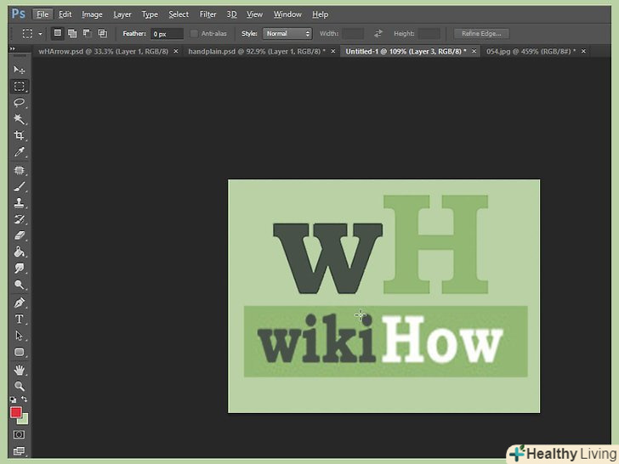Select the Lasso tool
This screenshot has height=464, width=619.
coord(19,103)
